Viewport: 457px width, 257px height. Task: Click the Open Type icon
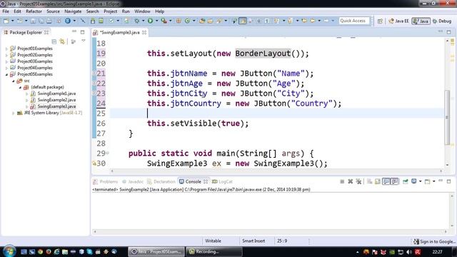click(x=202, y=21)
